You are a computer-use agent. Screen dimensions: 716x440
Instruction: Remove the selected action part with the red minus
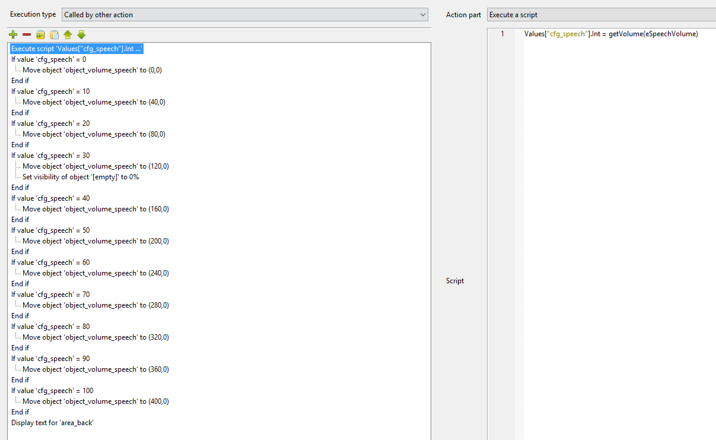(x=27, y=34)
